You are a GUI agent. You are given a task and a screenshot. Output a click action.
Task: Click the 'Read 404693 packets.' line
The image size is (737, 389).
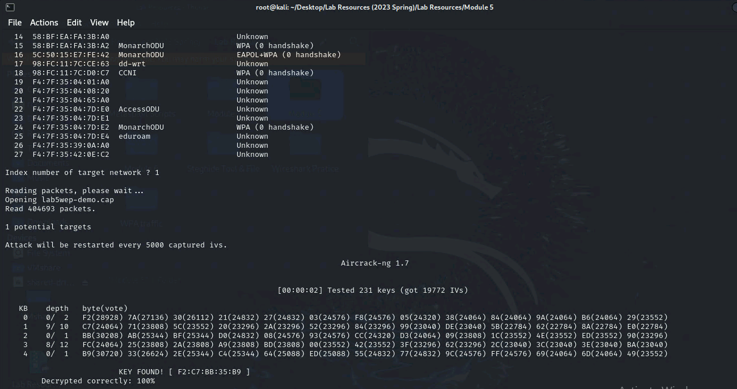tap(50, 209)
